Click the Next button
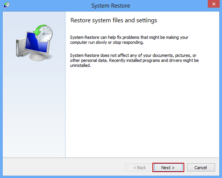The image size is (222, 178). [x=168, y=168]
